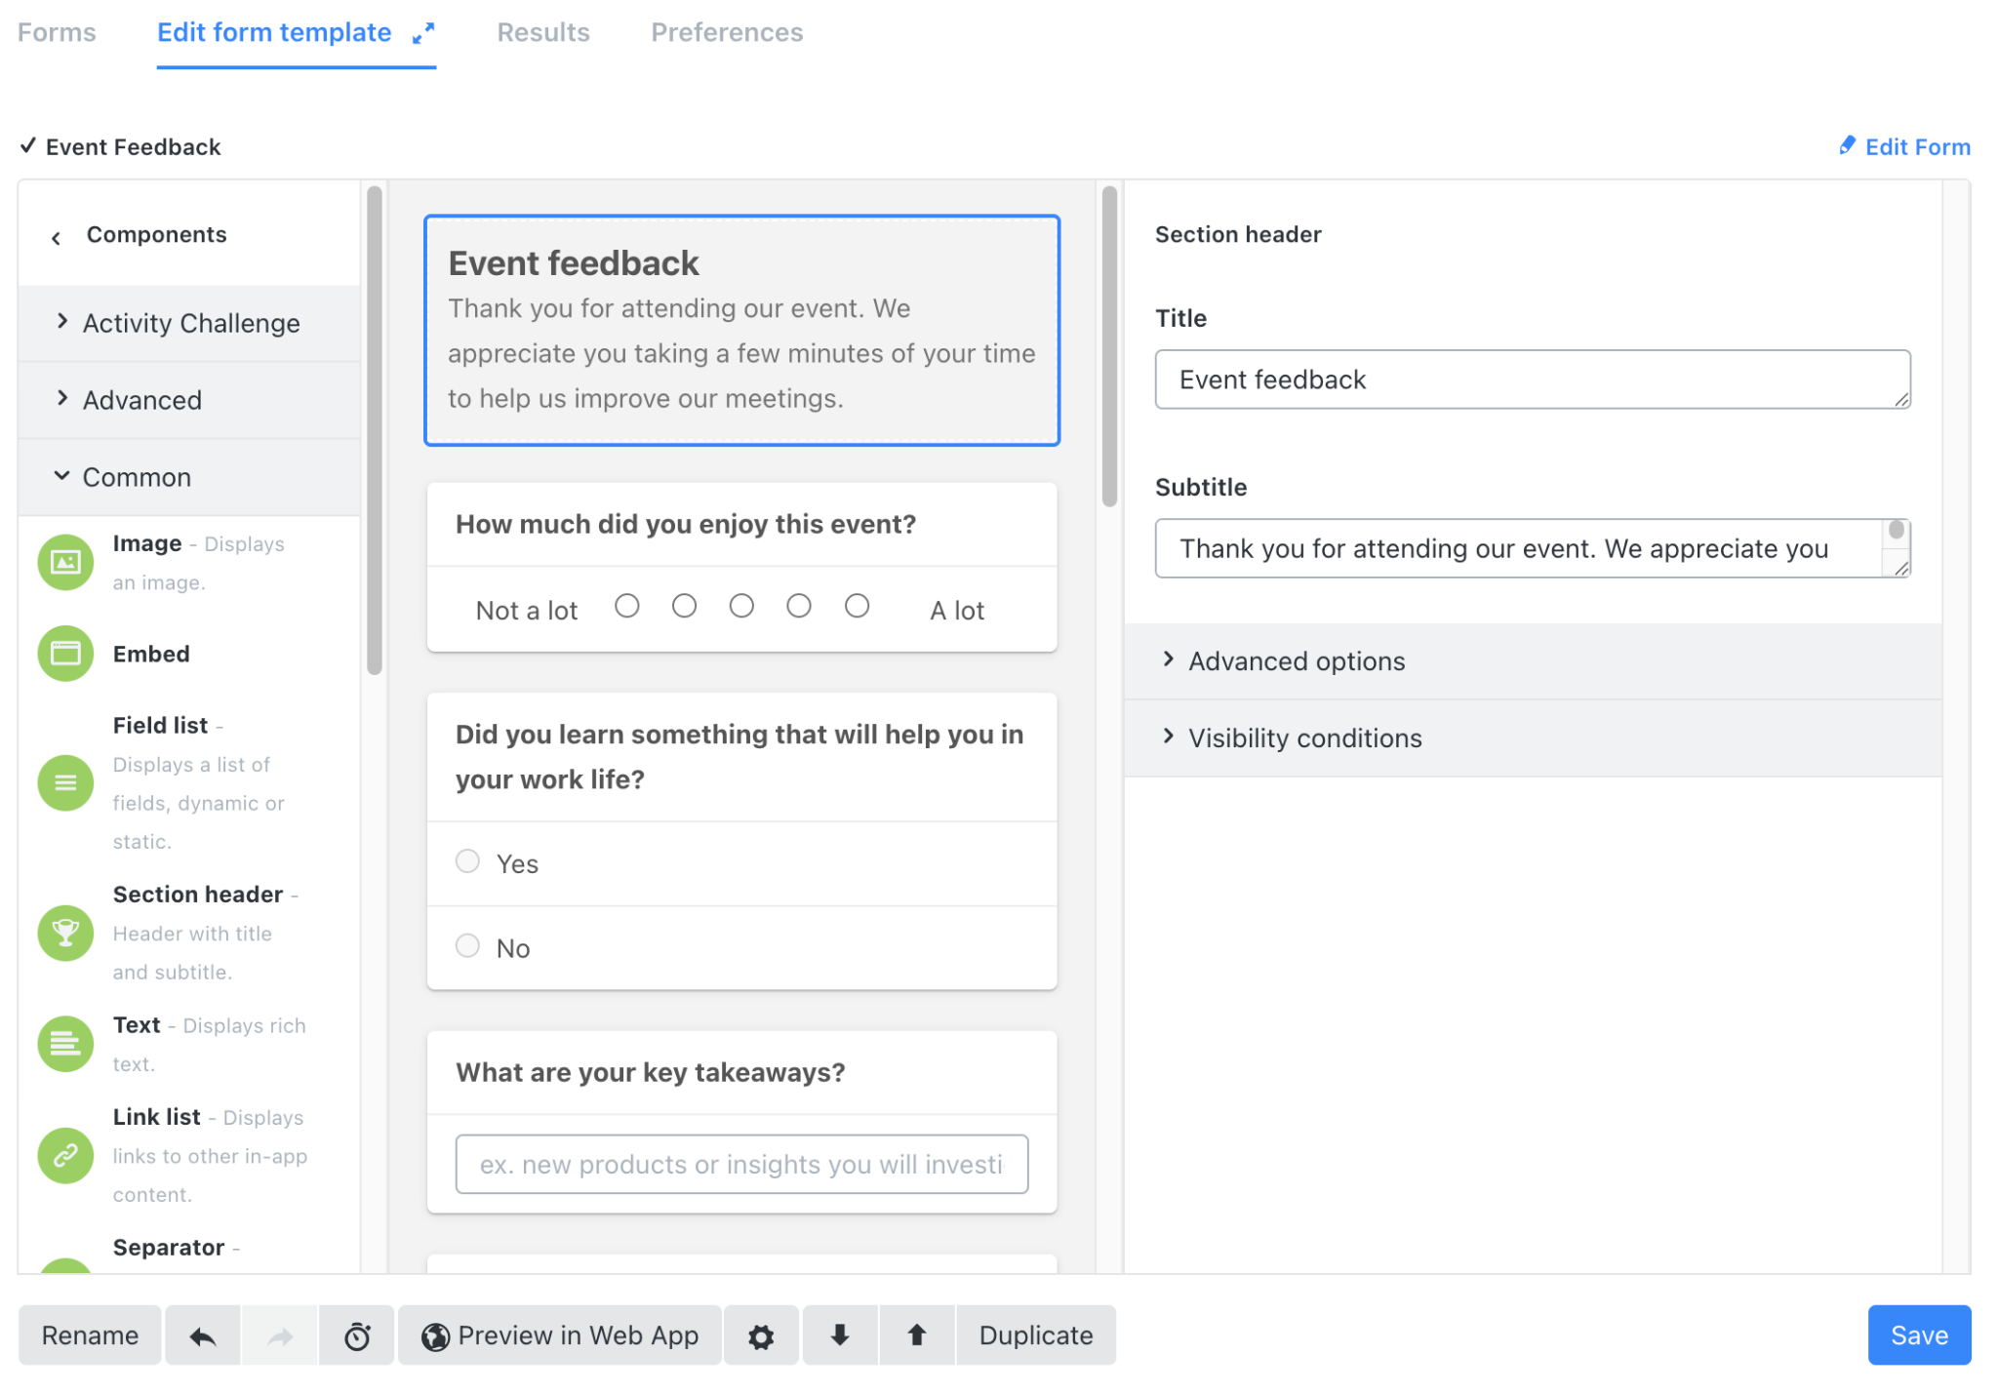Viewport: 1998px width, 1395px height.
Task: Open the Preferences tab
Action: [x=727, y=32]
